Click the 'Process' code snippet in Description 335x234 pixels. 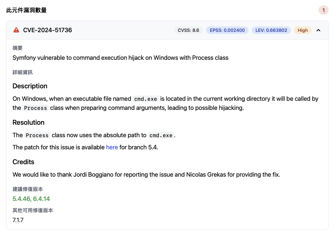point(35,108)
